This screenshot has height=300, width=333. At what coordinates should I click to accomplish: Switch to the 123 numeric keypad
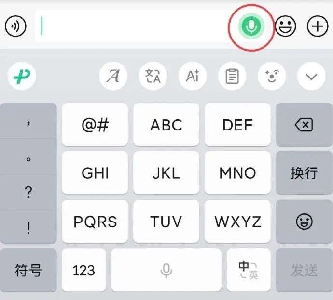(x=84, y=270)
